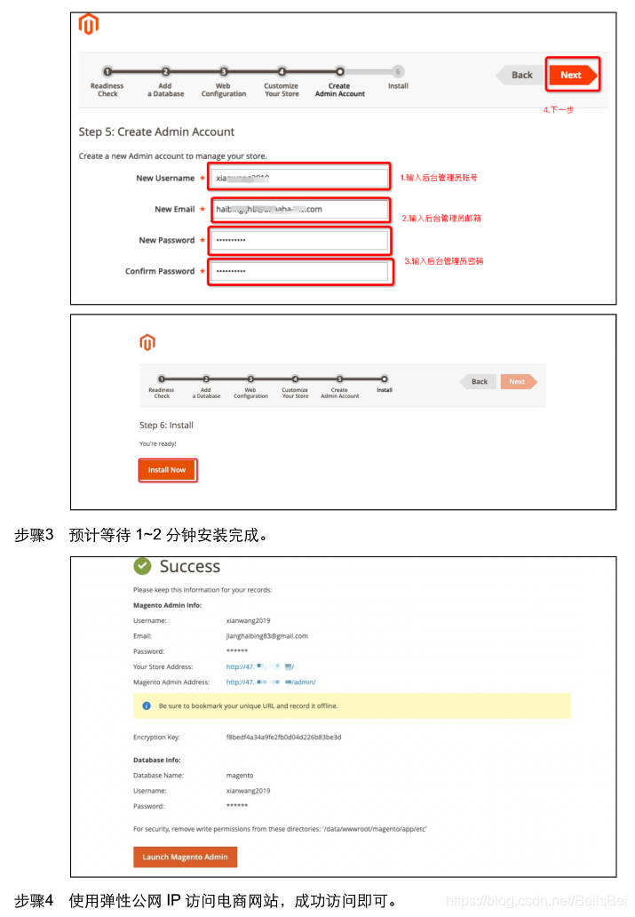Click the 'Step 6: Install' heading
Image resolution: width=635 pixels, height=917 pixels.
click(x=166, y=425)
